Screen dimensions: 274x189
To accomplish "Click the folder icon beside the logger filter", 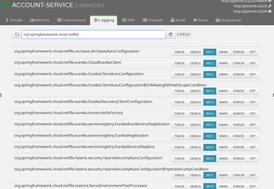I will click(17, 34).
